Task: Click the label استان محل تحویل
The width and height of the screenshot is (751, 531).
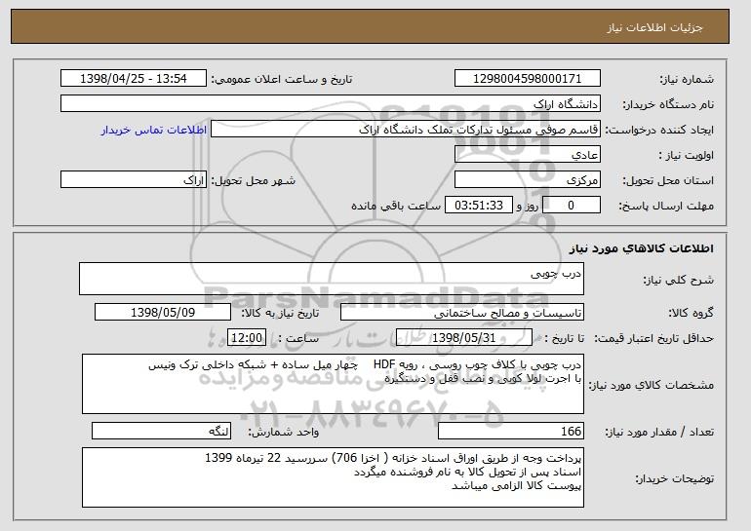Action: pos(668,180)
